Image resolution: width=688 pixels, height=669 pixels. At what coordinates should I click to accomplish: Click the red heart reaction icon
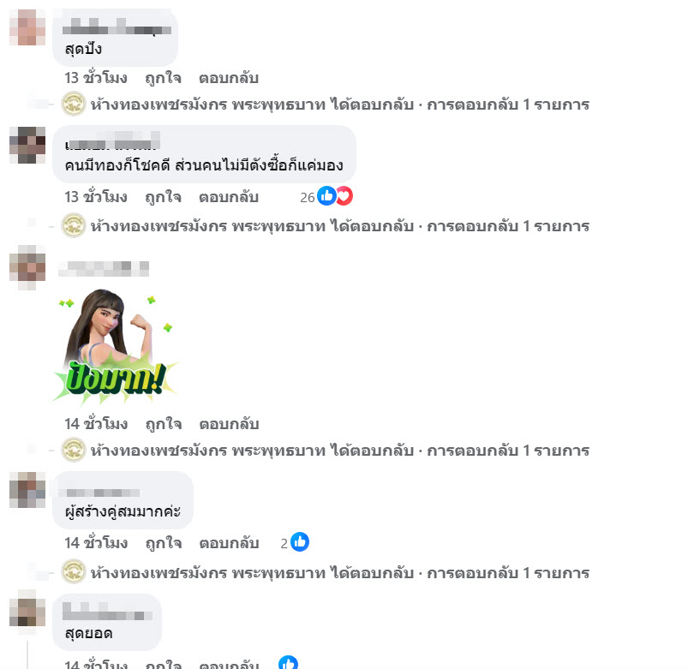[x=345, y=195]
